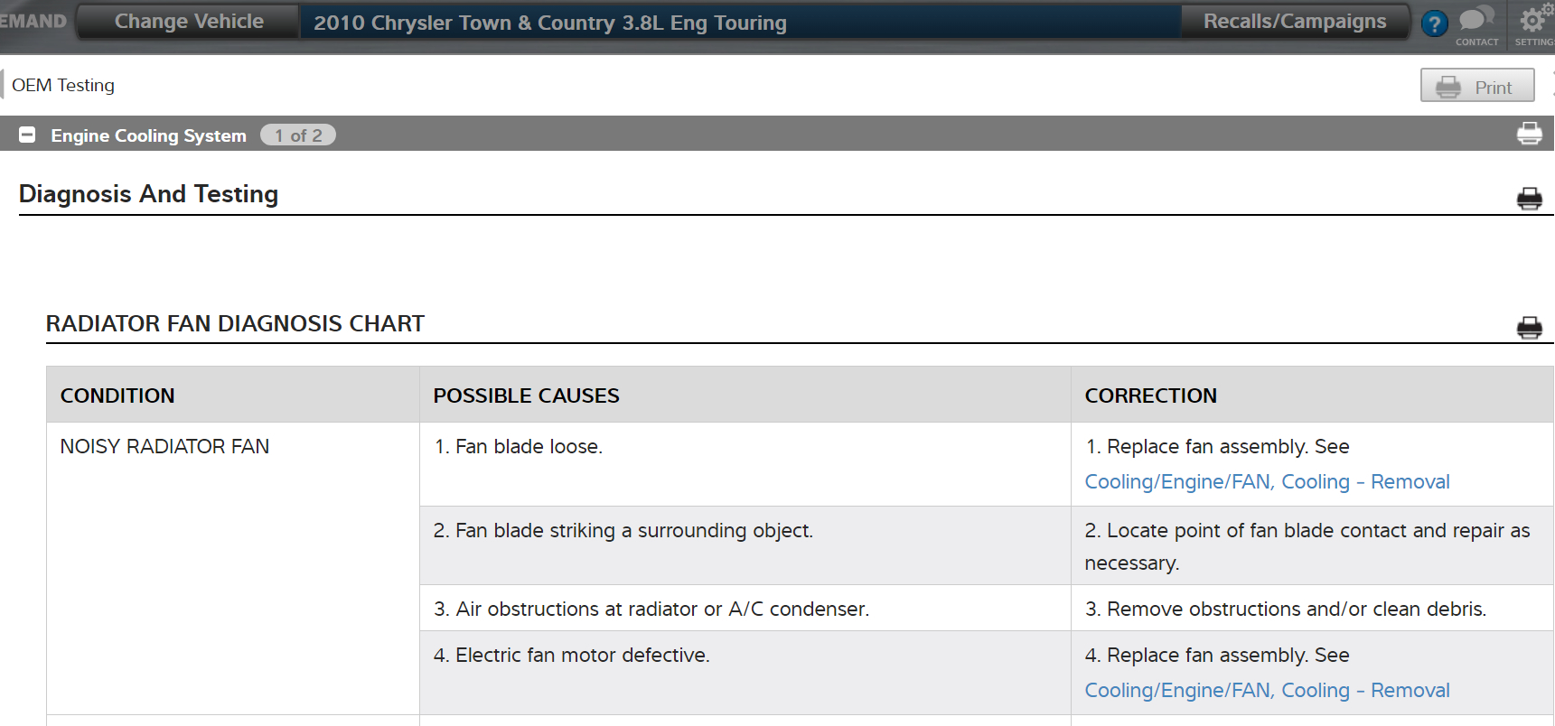Open the Recalls/Campaigns menu item
The height and width of the screenshot is (726, 1555).
pyautogui.click(x=1294, y=22)
